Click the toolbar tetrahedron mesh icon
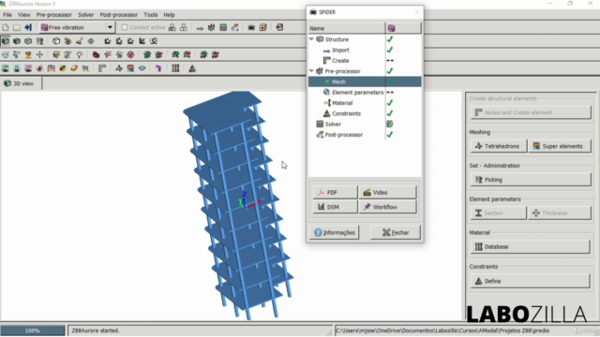Image resolution: width=600 pixels, height=337 pixels. (x=119, y=68)
